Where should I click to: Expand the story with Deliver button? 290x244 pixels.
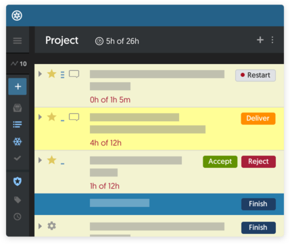[x=40, y=117]
